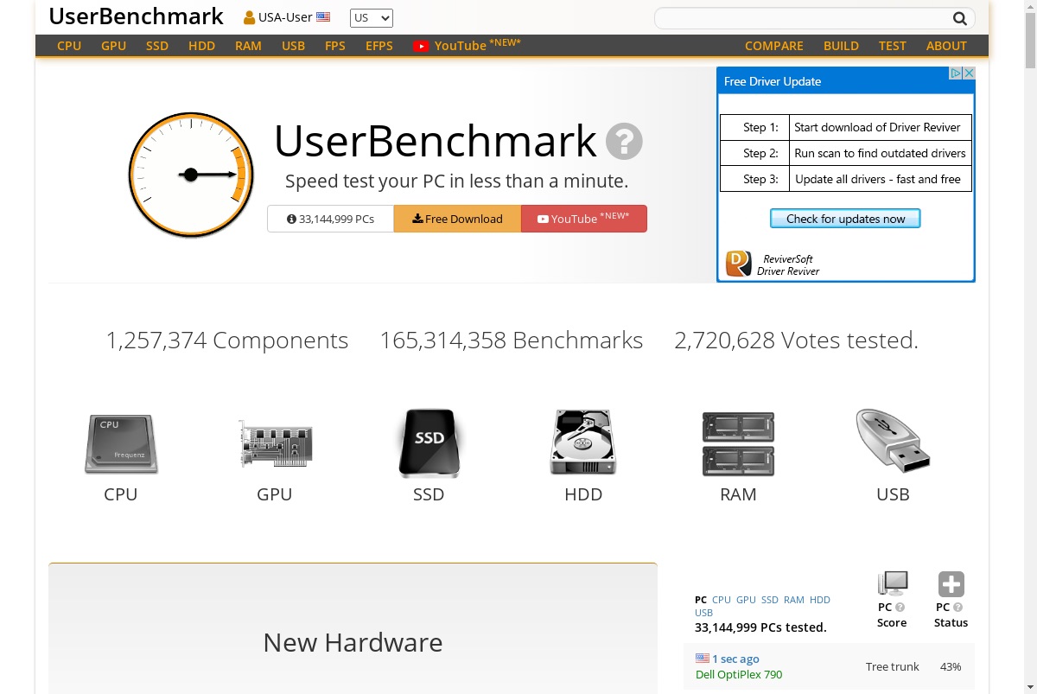Open the TEST menu item
This screenshot has width=1037, height=694.
(893, 46)
